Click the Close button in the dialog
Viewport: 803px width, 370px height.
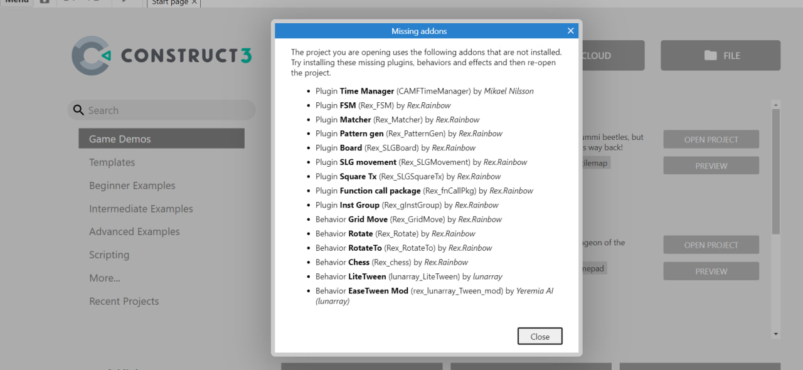540,336
